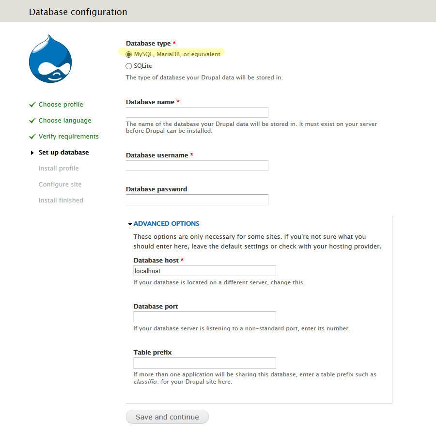Focus the Database port input box

(204, 317)
